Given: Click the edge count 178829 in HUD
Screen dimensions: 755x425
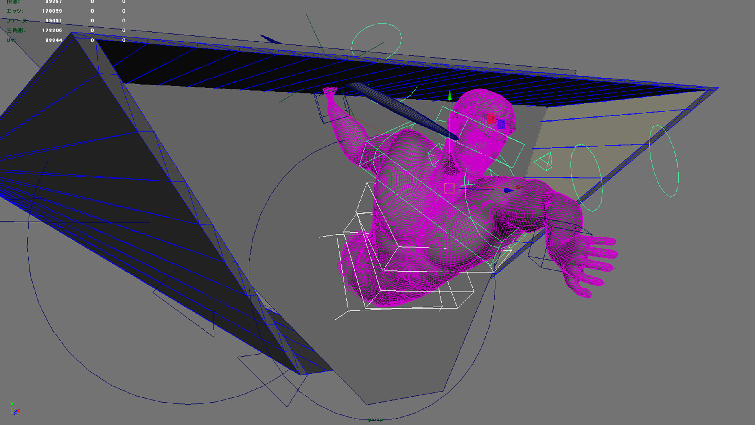Looking at the screenshot, I should [52, 11].
